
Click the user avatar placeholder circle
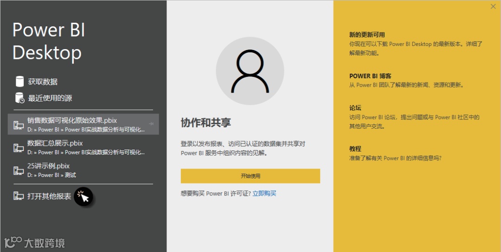click(x=250, y=71)
